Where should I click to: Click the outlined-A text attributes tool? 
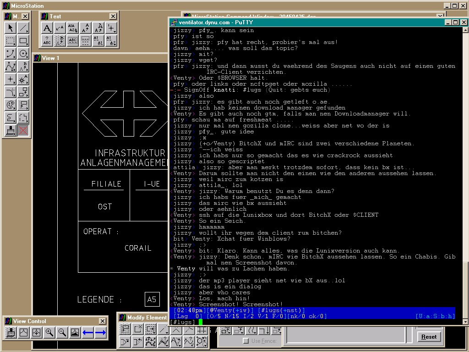(98, 28)
